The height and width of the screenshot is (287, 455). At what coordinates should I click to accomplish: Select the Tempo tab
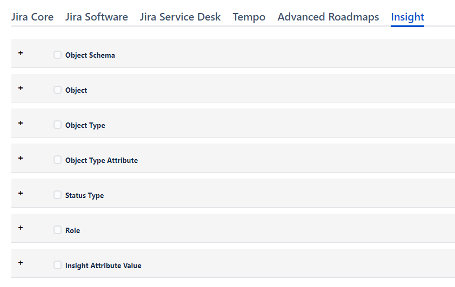[x=249, y=17]
